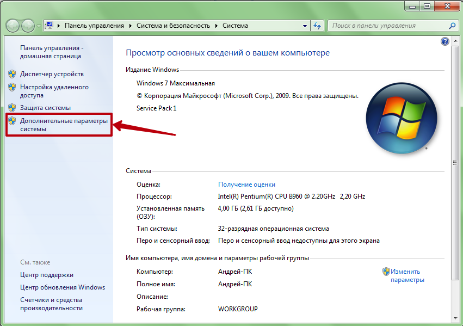Go to Панель управления - домашняя страница
Image resolution: width=463 pixels, height=326 pixels.
pos(52,52)
